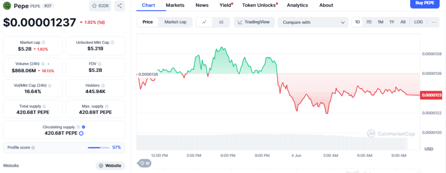This screenshot has height=173, width=446.
Task: Switch to the candlestick chart icon
Action: 221,22
